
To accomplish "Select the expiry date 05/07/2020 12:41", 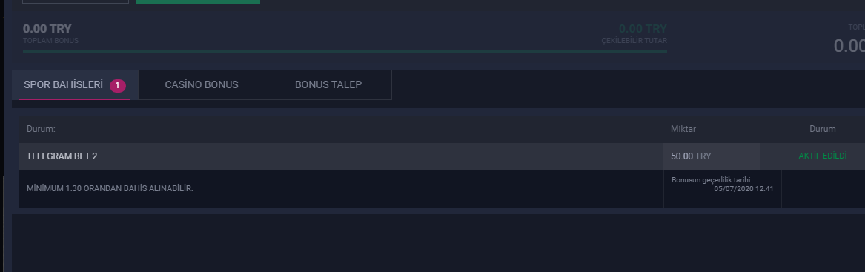I will point(743,189).
